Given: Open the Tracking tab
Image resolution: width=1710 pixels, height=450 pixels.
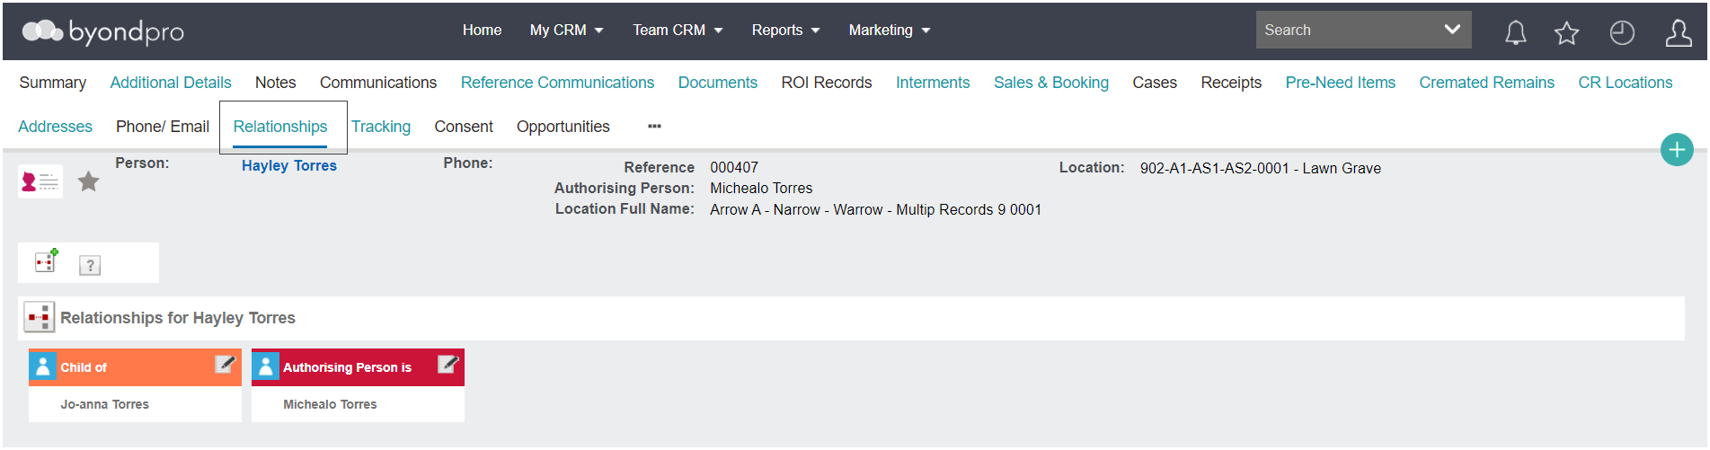Looking at the screenshot, I should (x=381, y=127).
